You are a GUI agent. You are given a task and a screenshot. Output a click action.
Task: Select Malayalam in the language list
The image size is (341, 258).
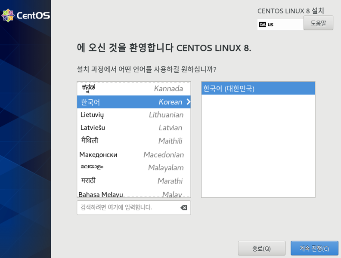tap(134, 168)
